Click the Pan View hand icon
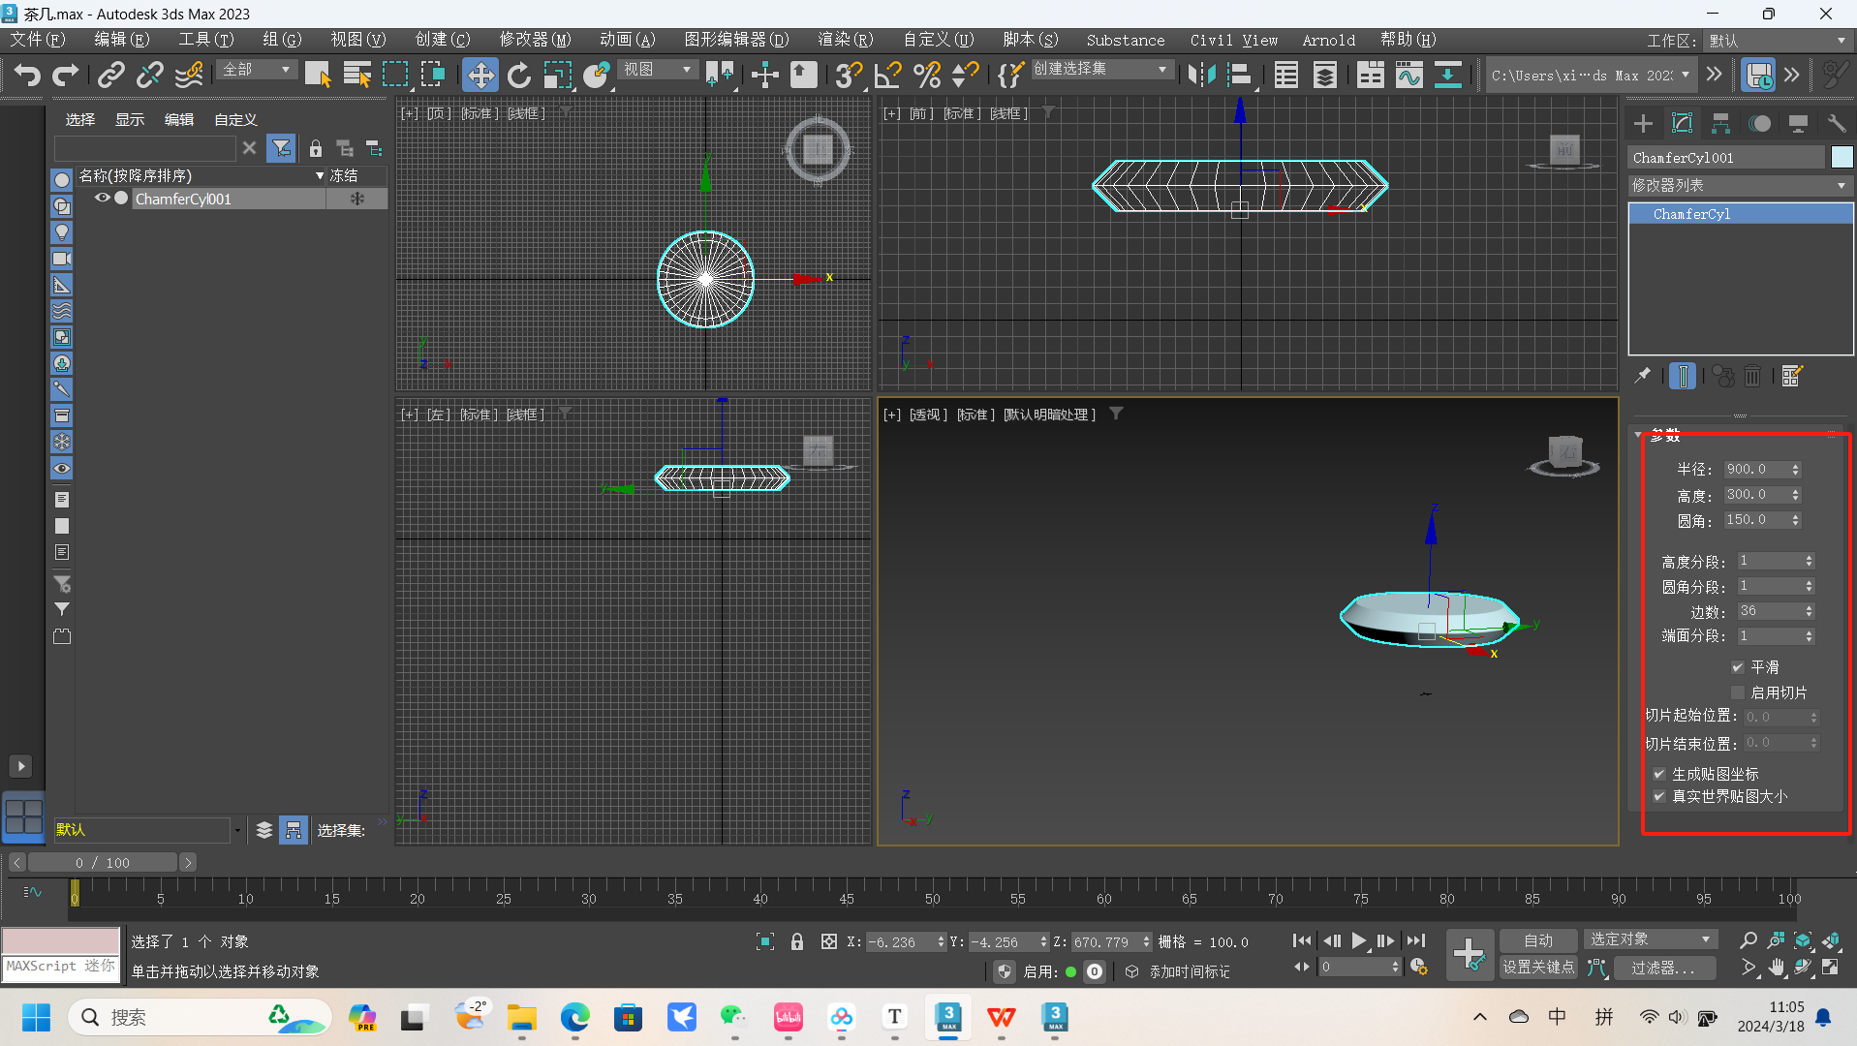Viewport: 1857px width, 1046px height. click(x=1776, y=967)
